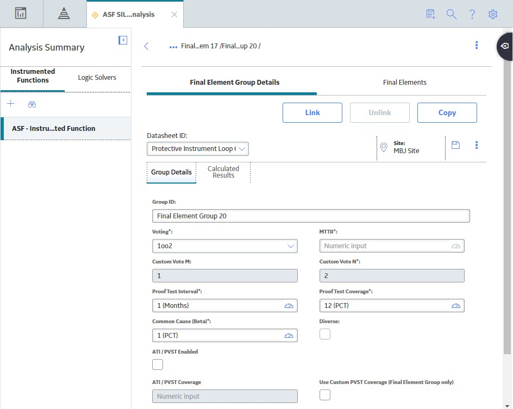Click the Unlink button
The image size is (513, 409).
(380, 113)
